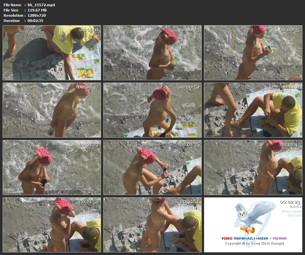
Task: Choose the thumbnail at 00:01:23
Action: coord(51,167)
